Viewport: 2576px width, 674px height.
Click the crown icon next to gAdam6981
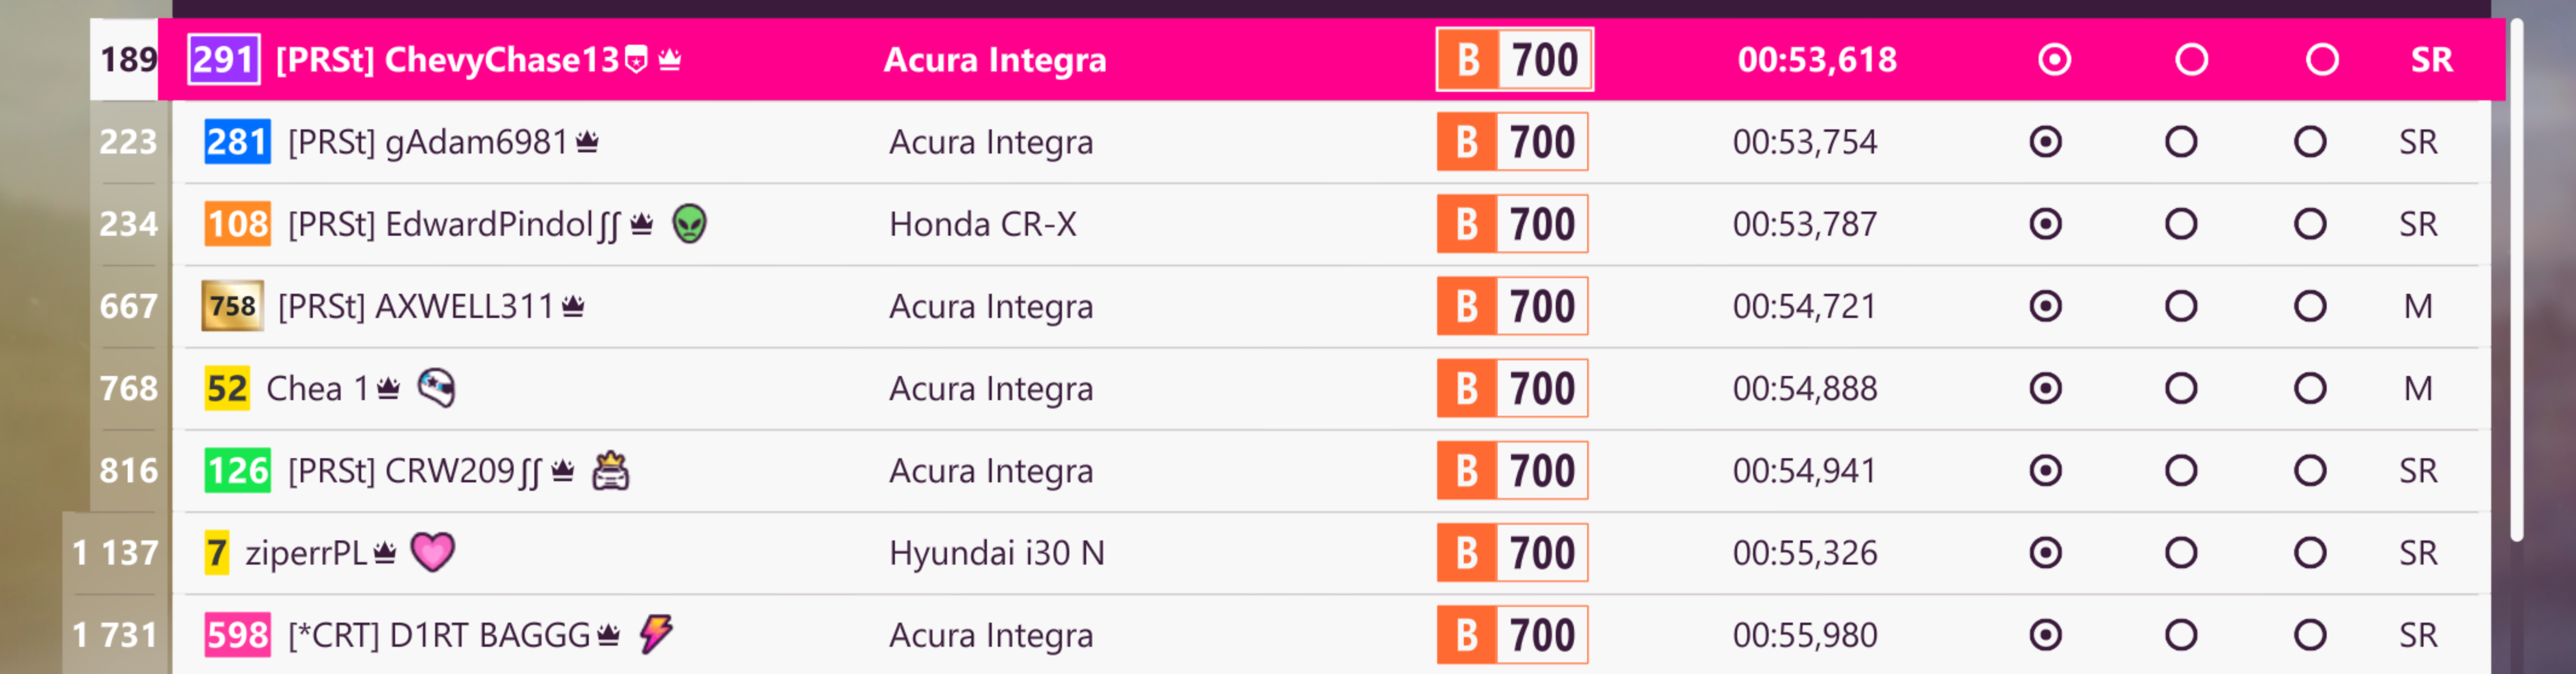click(587, 142)
